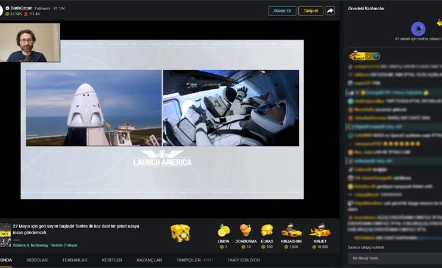Viewport: 442px width, 268px height.
Task: Click the BarisOzcan channel name
Action: coord(21,8)
